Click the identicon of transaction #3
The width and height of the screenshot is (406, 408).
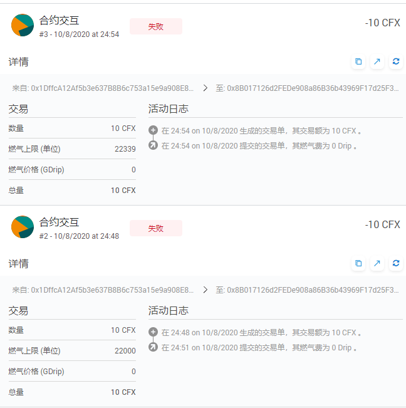click(x=23, y=25)
